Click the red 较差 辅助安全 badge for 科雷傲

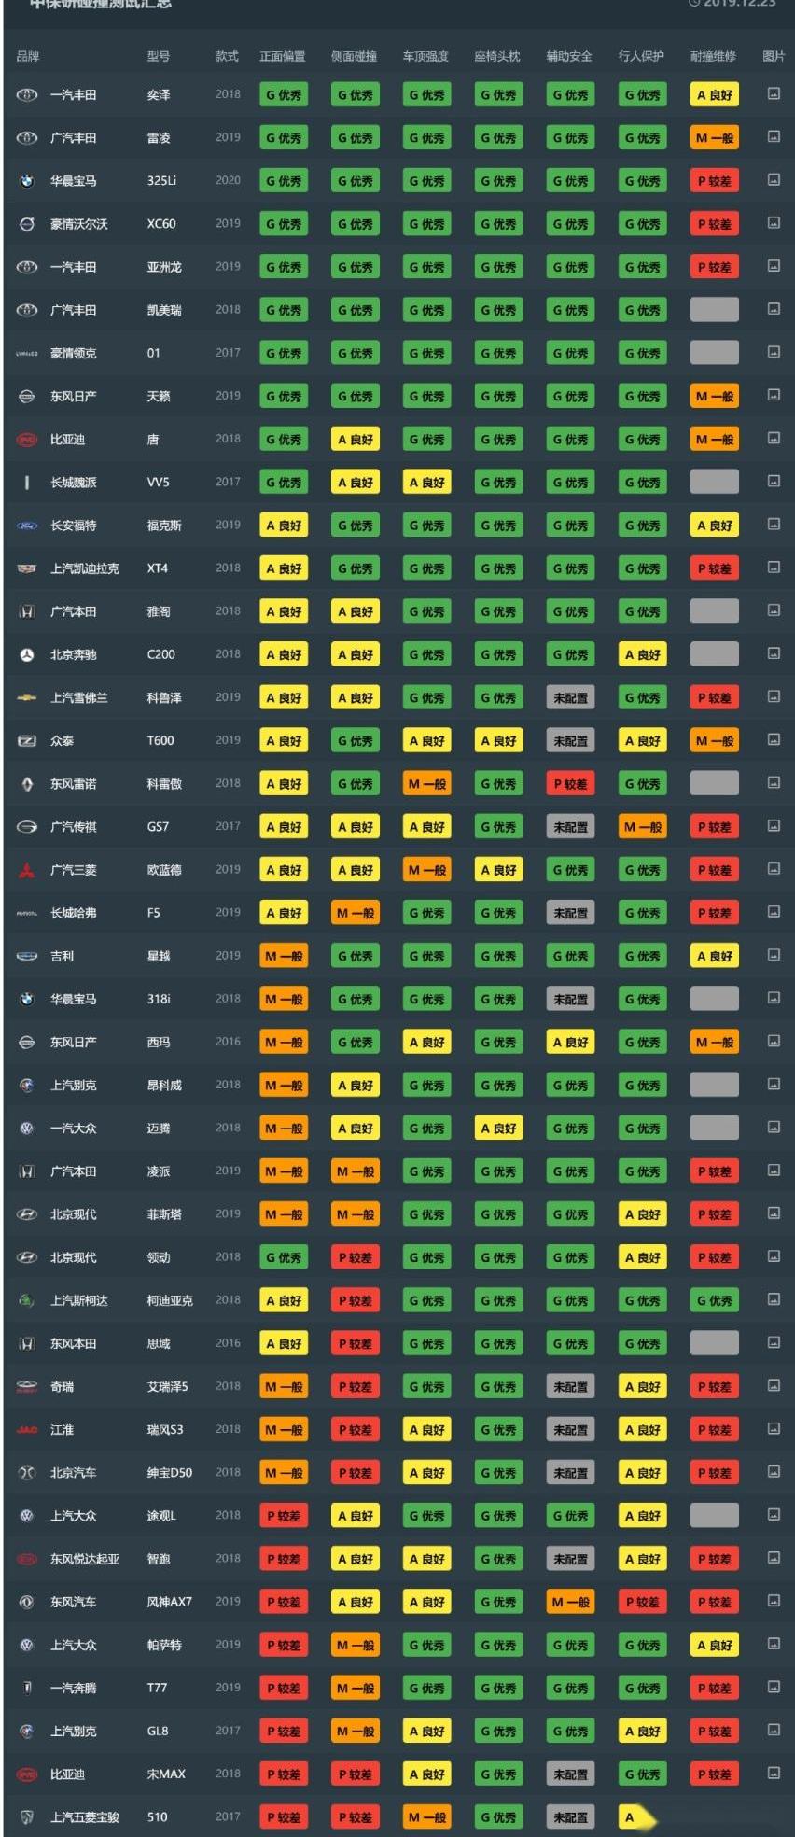tap(570, 784)
